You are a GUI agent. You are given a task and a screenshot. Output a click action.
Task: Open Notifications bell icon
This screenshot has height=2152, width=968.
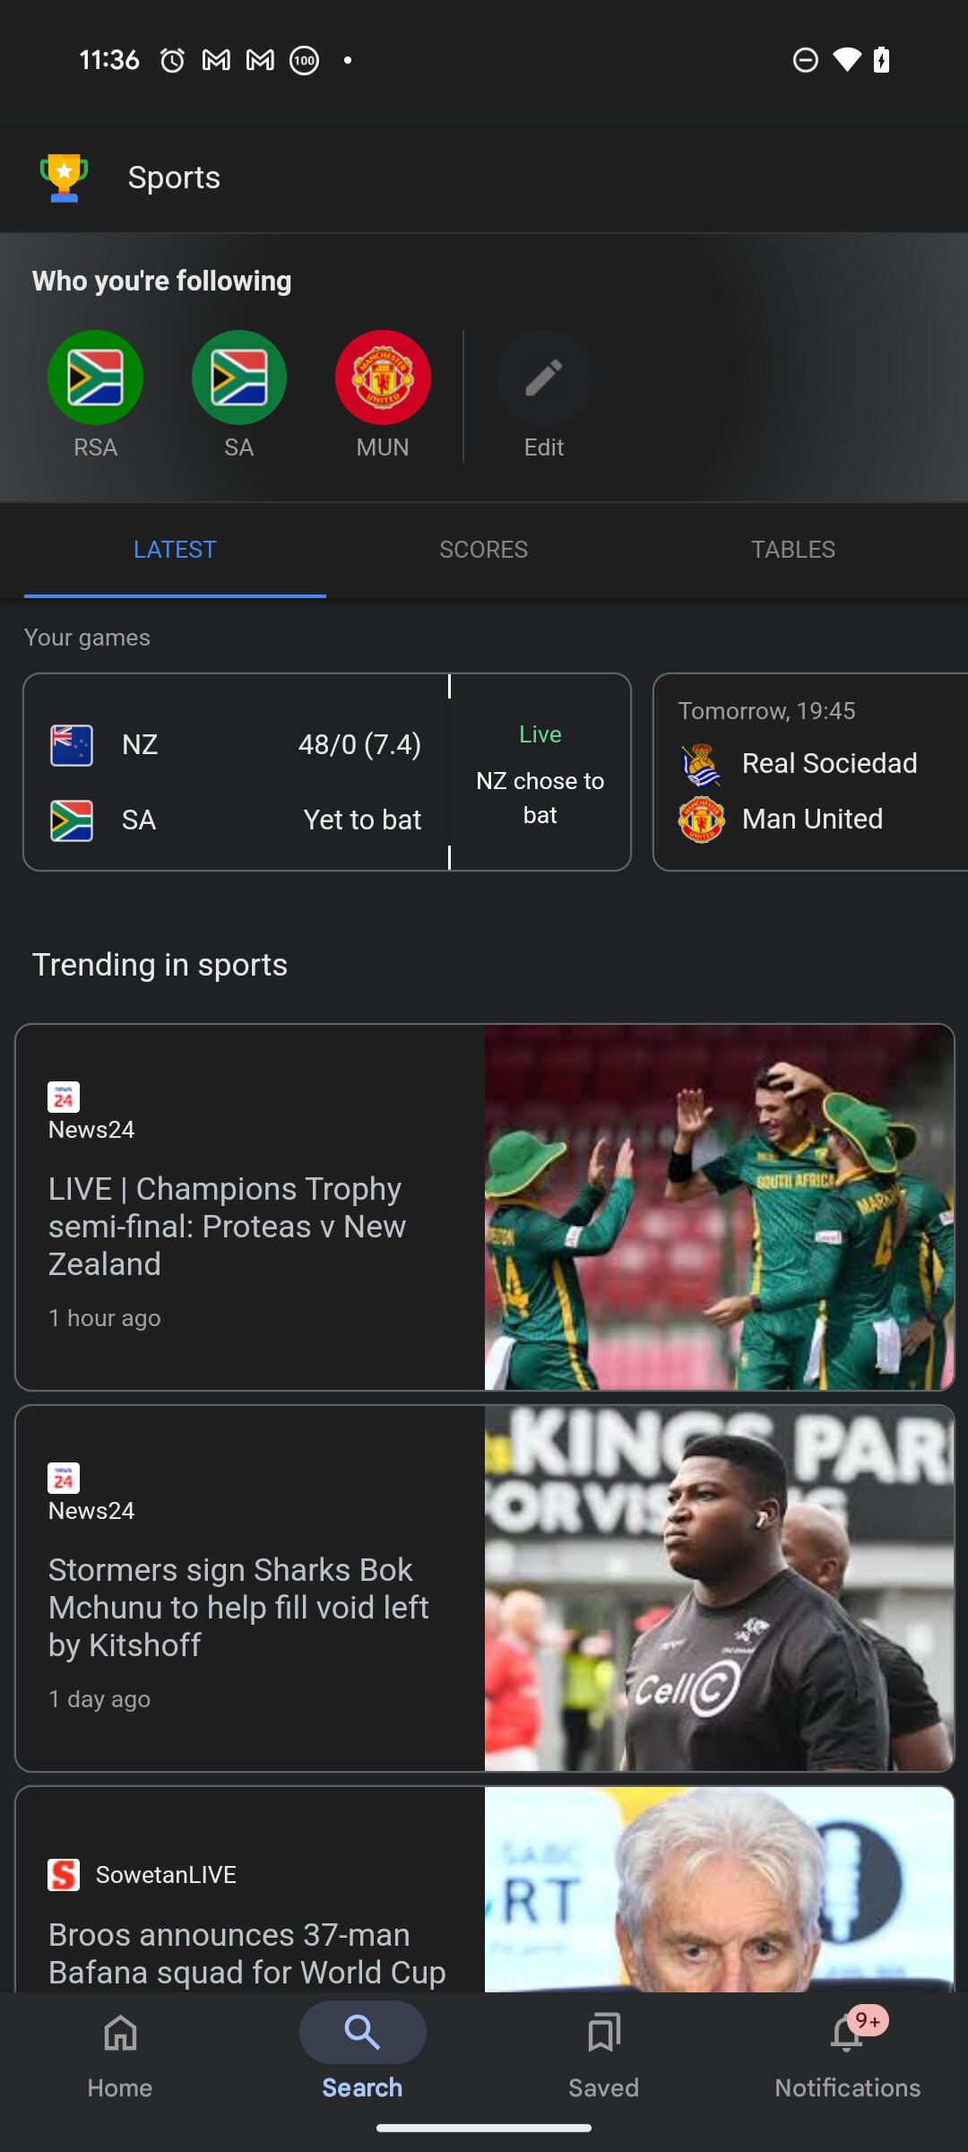pyautogui.click(x=847, y=2034)
